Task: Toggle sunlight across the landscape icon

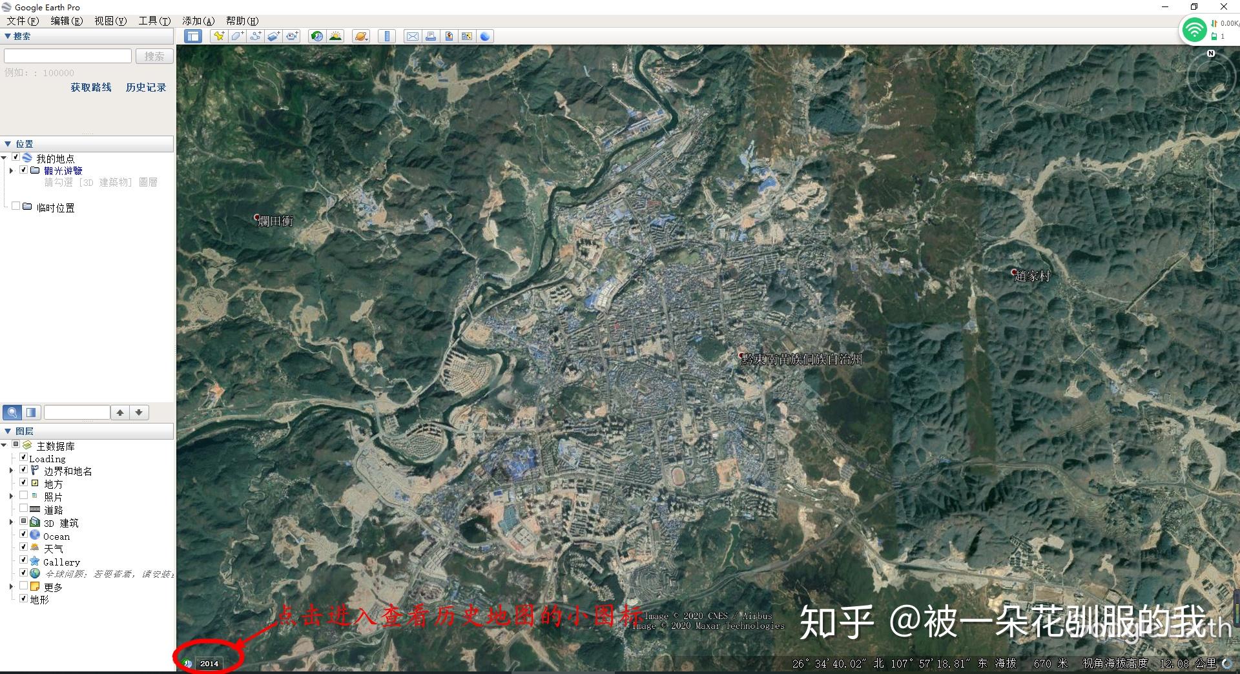Action: pos(335,36)
